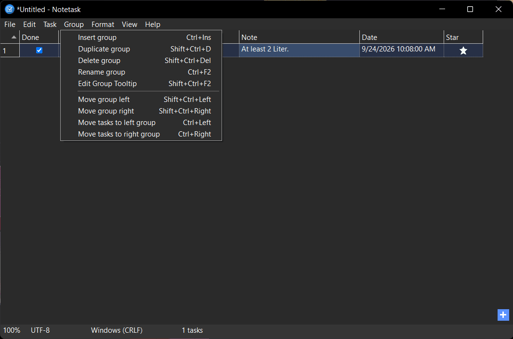Viewport: 513px width, 339px height.
Task: Open the Format menu
Action: [x=103, y=25]
